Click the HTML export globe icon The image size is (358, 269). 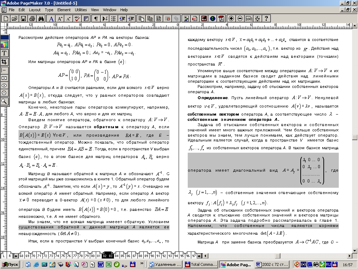point(213,19)
